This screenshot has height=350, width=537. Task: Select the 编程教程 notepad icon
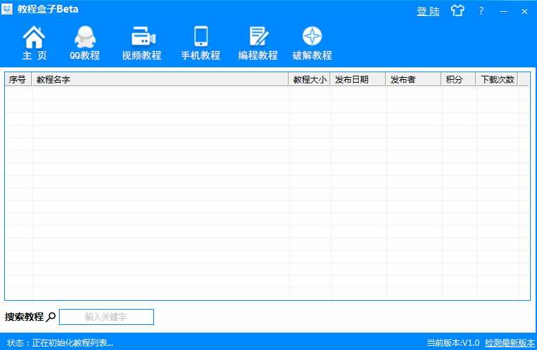(258, 37)
